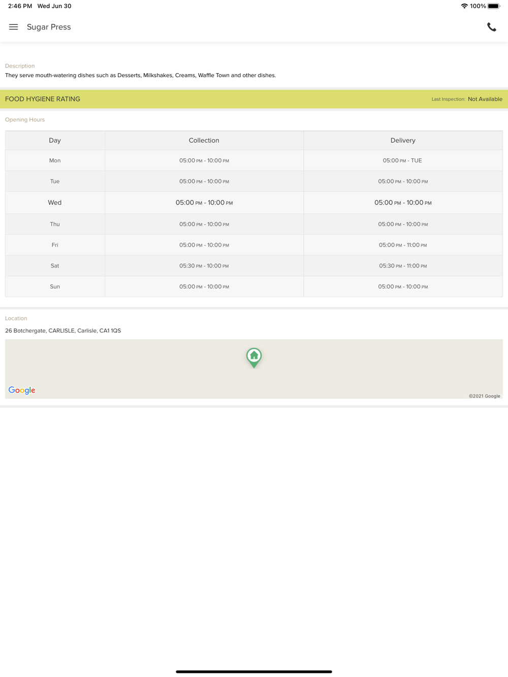Viewport: 508px width, 677px height.
Task: Select the Opening Hours label
Action: 25,120
